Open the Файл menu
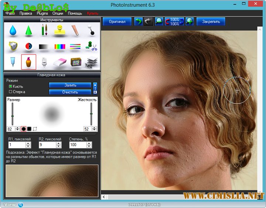This screenshot has width=266, height=208. (x=10, y=13)
